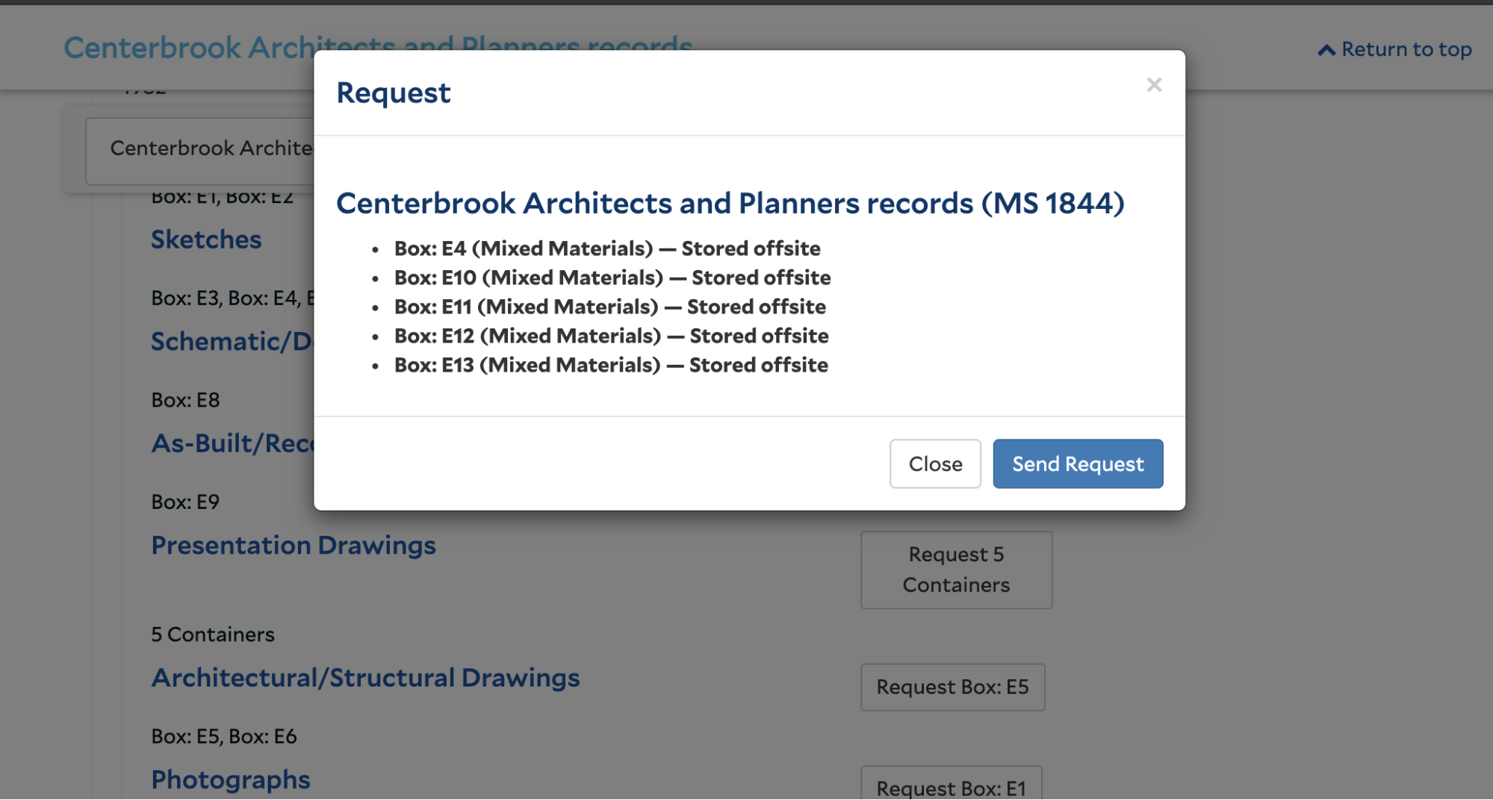
Task: Click the Request 5 Containers button
Action: (x=956, y=569)
